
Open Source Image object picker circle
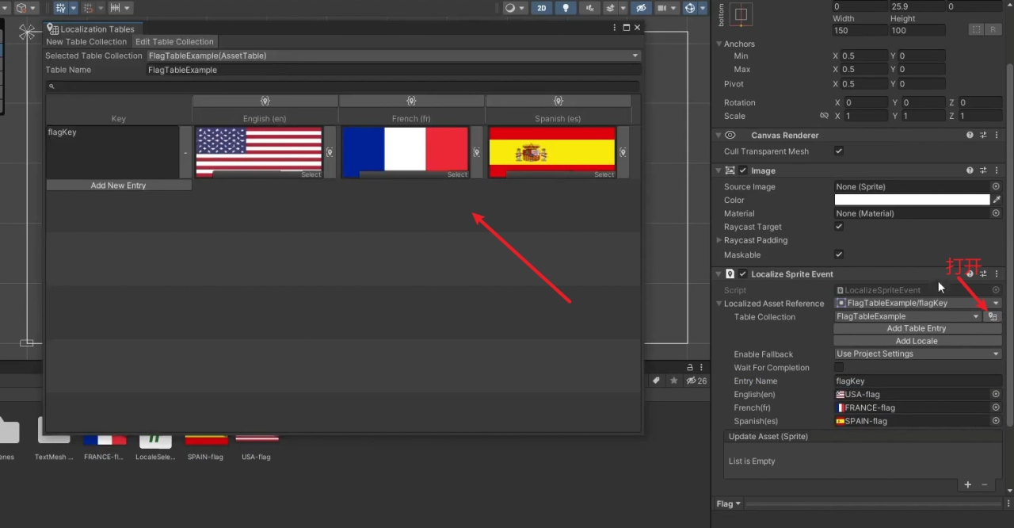(996, 186)
